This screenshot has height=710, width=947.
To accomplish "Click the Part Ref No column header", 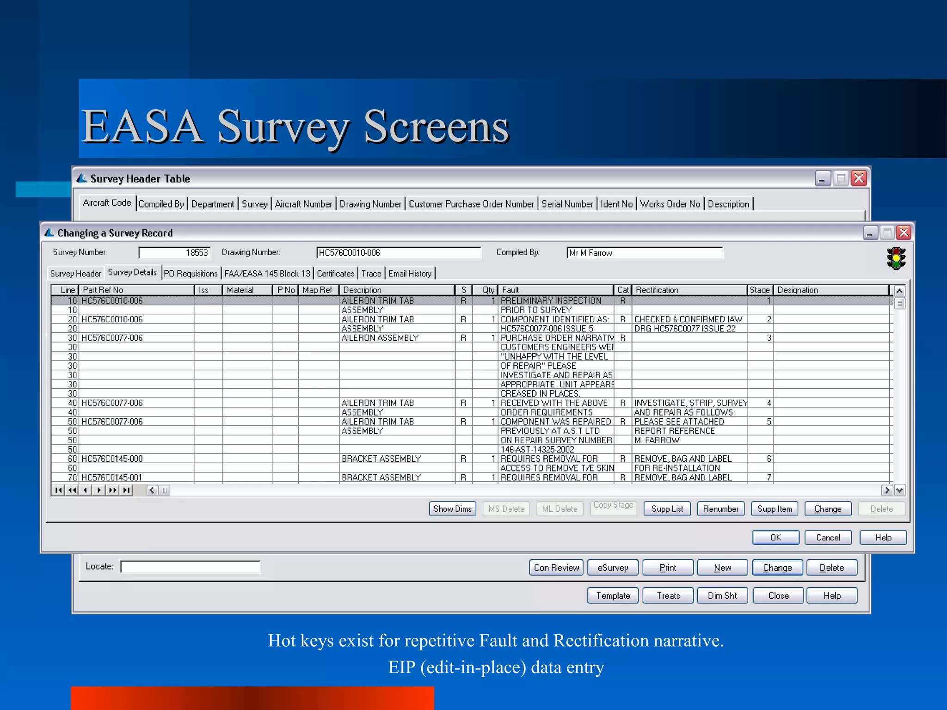I will tap(137, 290).
